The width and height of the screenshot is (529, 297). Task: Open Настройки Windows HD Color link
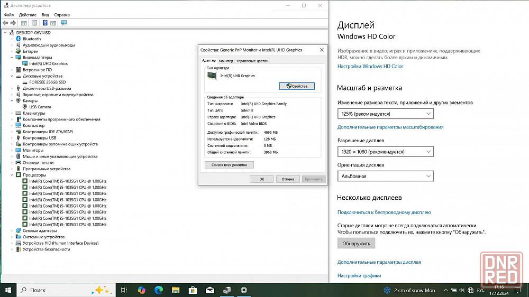pos(370,67)
